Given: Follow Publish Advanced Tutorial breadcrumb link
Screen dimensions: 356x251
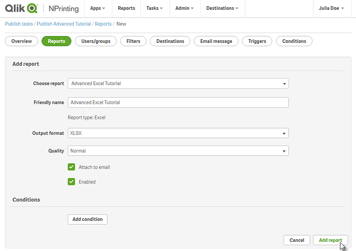Looking at the screenshot, I should pyautogui.click(x=64, y=24).
